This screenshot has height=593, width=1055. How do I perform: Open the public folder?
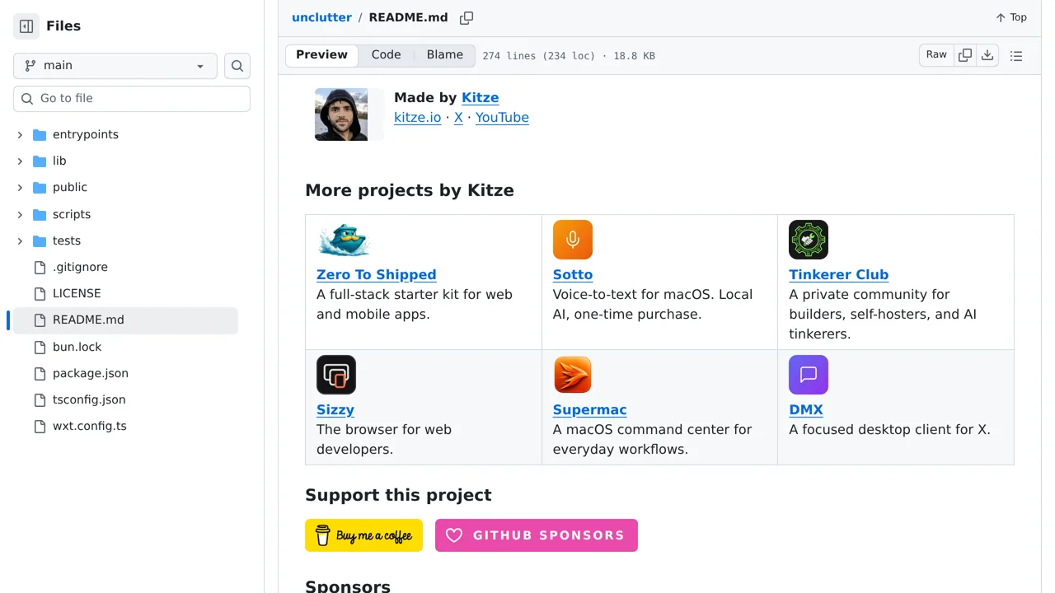click(x=70, y=187)
